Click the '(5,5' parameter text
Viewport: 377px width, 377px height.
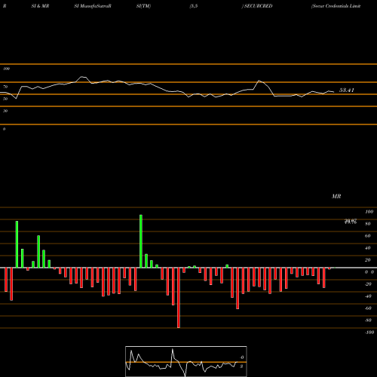pyautogui.click(x=194, y=6)
